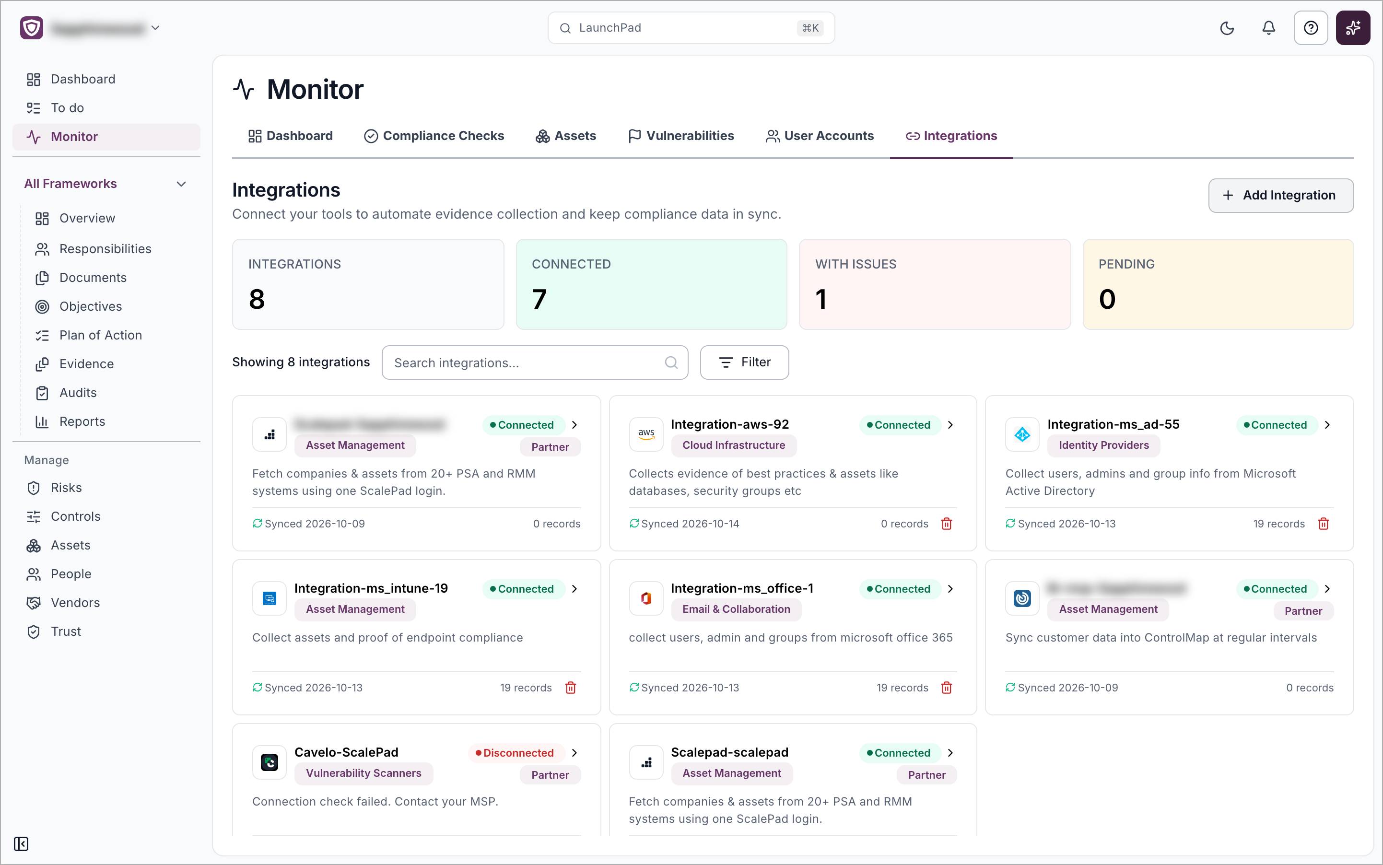Delete Integration-ms_office-1 with the trash icon
This screenshot has width=1383, height=865.
click(x=947, y=688)
